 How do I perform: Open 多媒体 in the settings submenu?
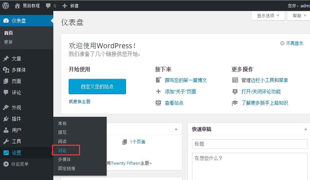(x=64, y=159)
